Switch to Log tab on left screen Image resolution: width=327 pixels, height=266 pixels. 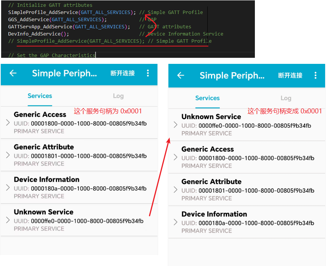click(x=118, y=96)
